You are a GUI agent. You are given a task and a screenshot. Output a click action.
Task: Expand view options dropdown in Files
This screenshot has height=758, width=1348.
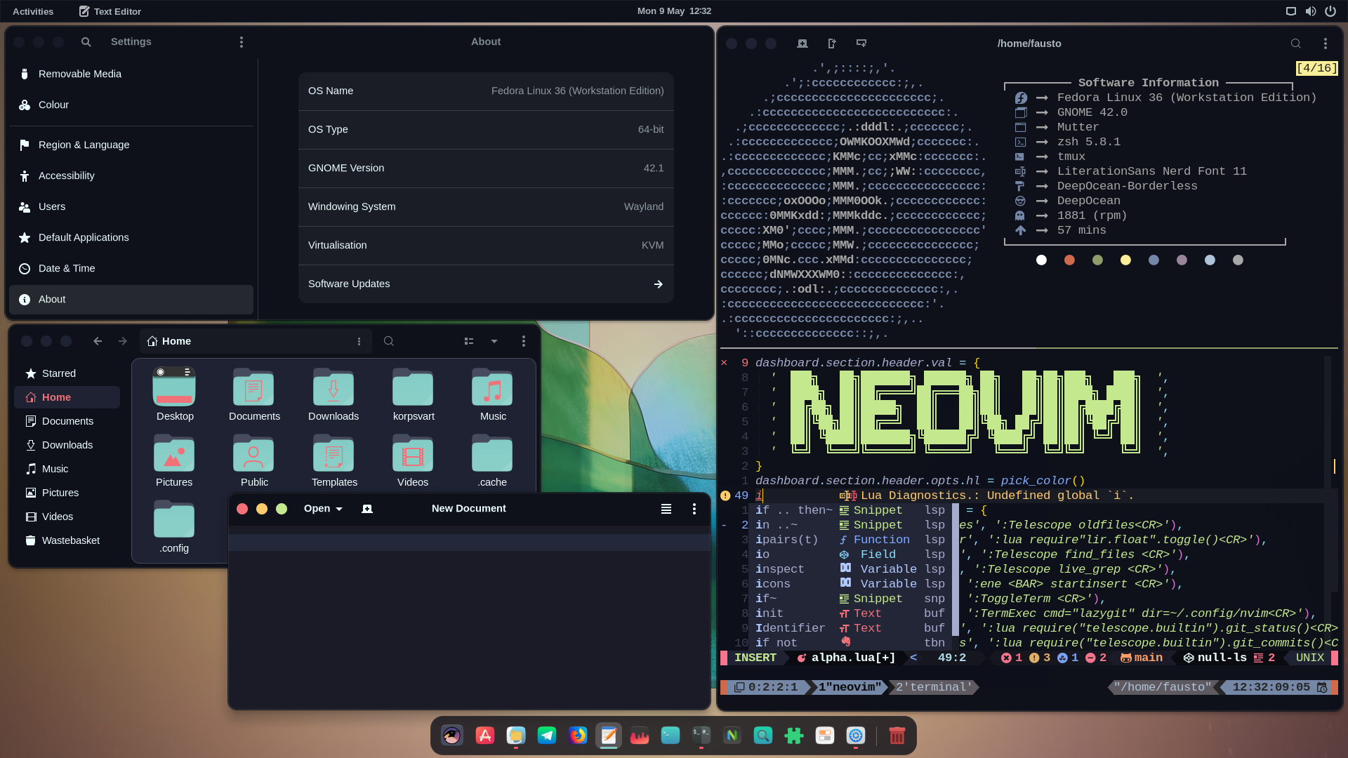tap(494, 341)
